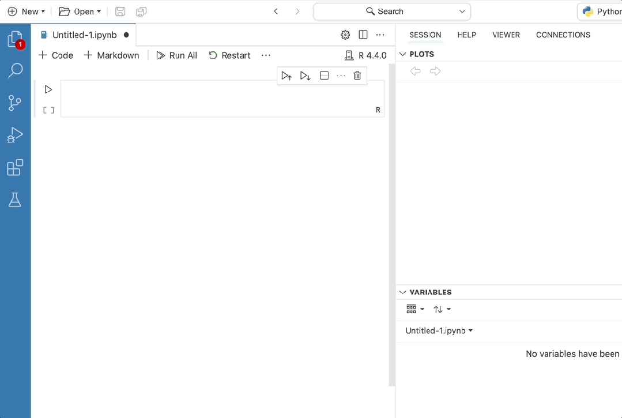Execute cell and below icon
This screenshot has height=418, width=622.
[x=305, y=76]
